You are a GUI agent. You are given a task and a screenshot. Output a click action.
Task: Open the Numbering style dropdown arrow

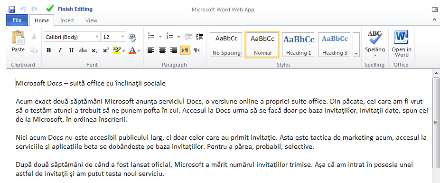click(178, 37)
